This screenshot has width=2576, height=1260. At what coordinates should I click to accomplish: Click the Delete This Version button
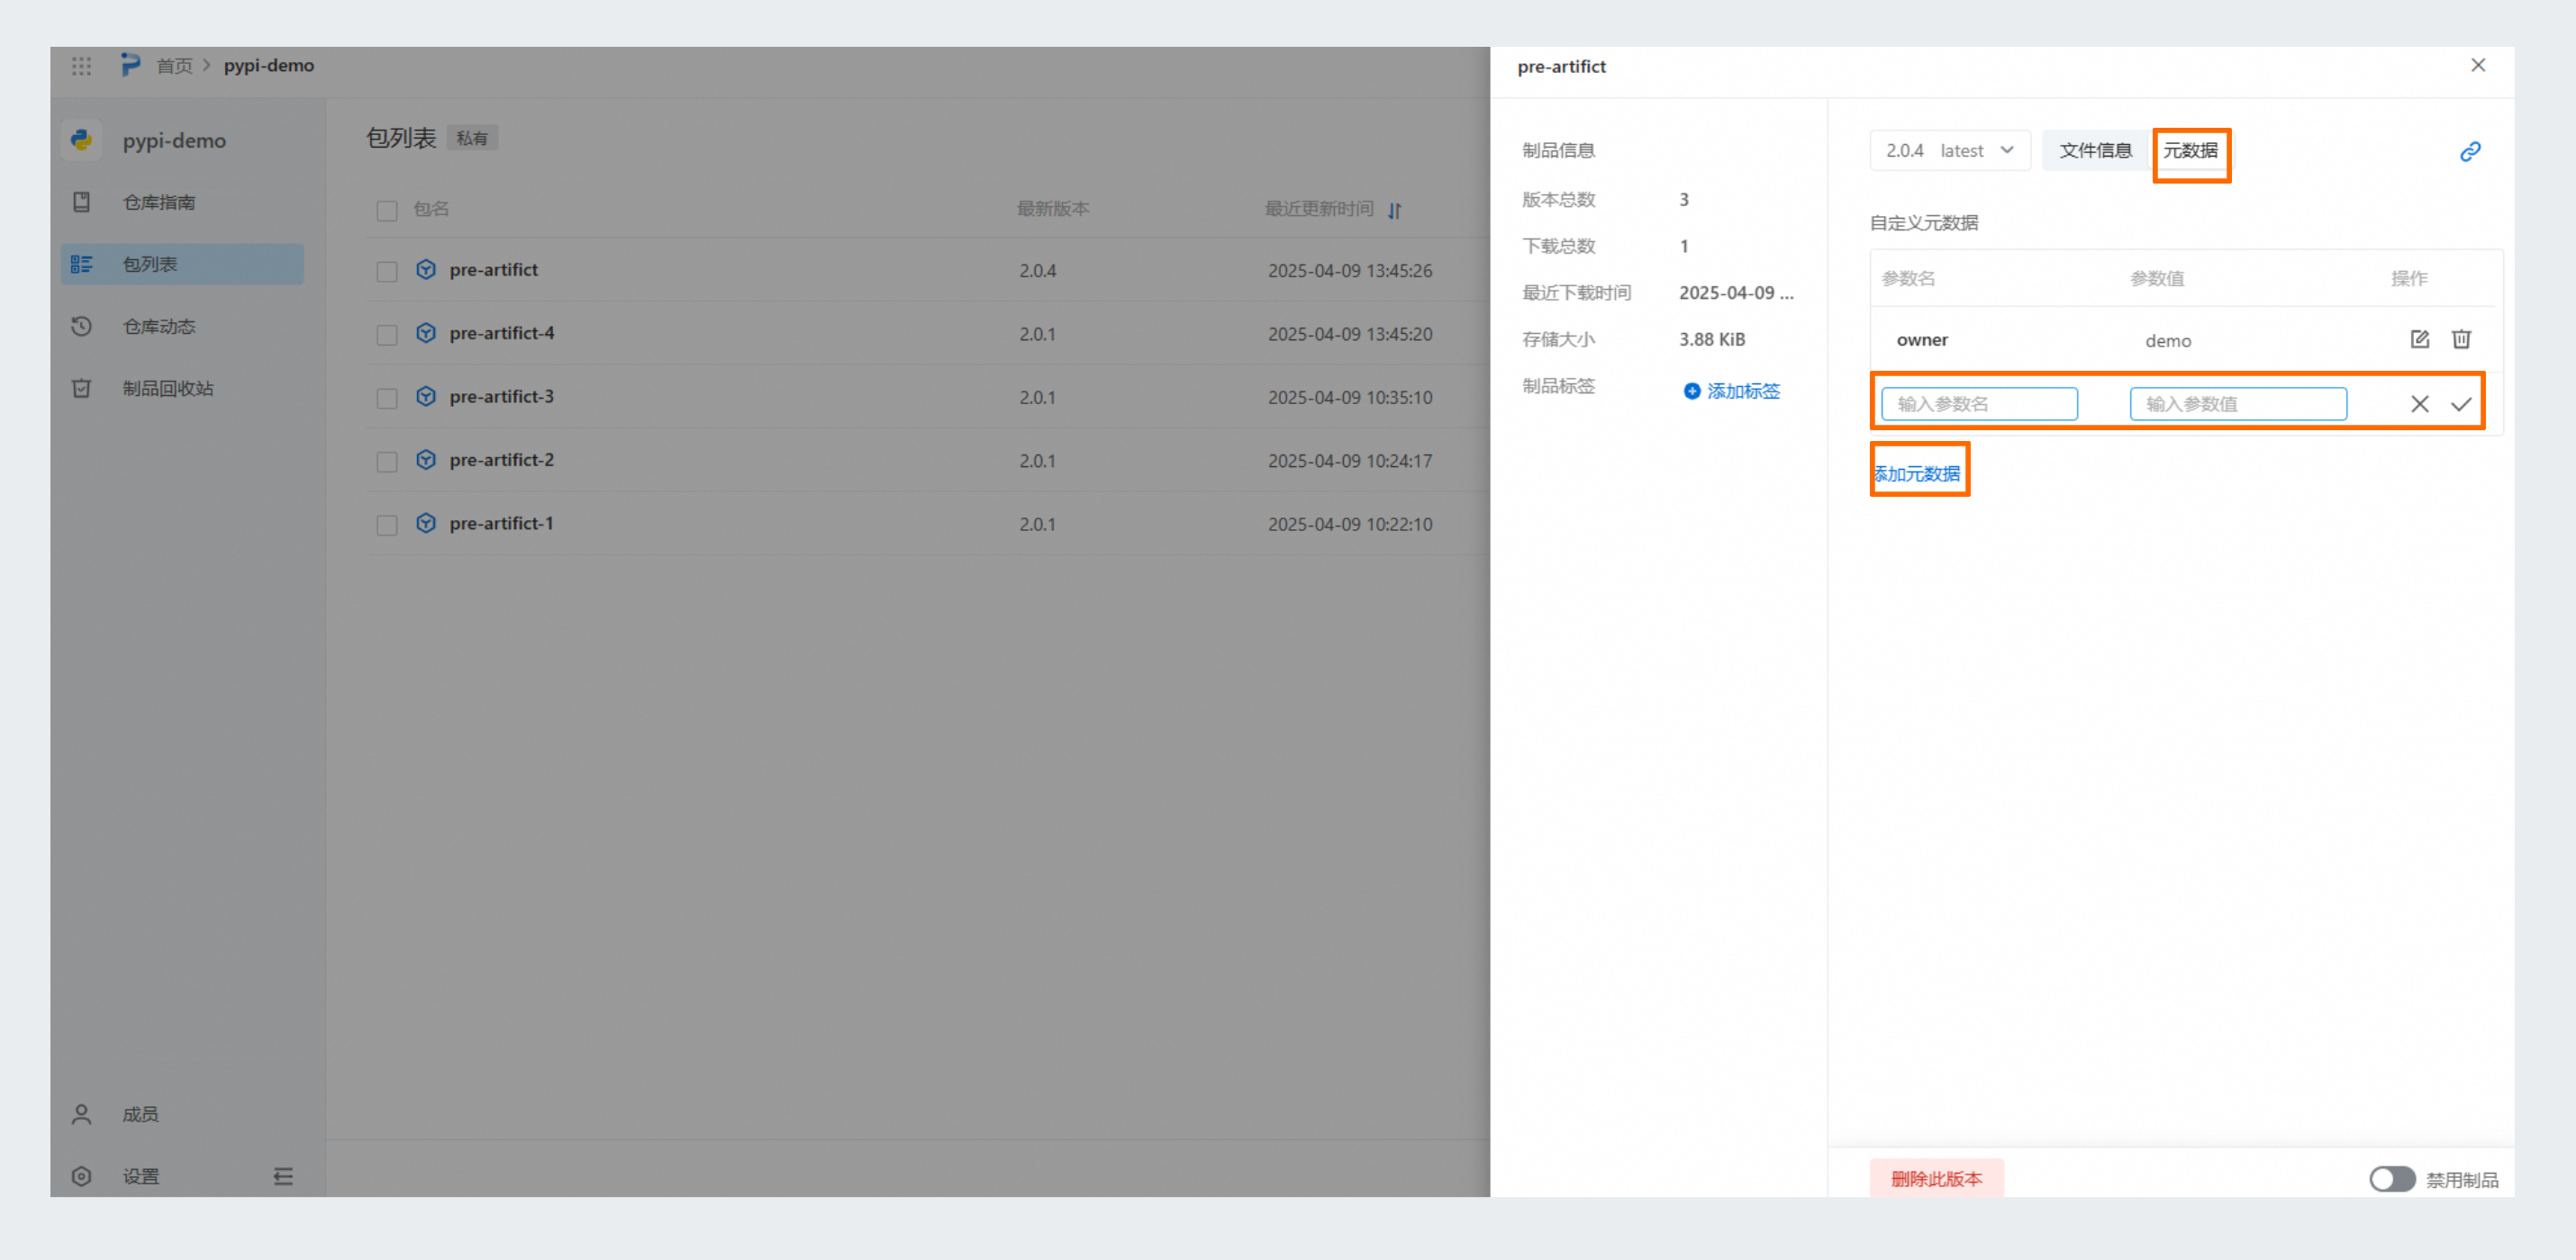coord(1936,1179)
